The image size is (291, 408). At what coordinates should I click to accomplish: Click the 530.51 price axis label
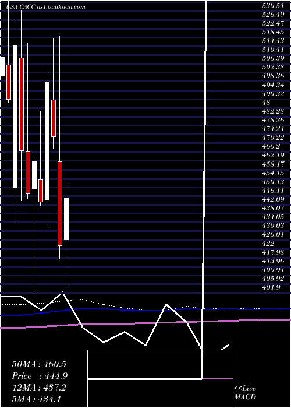click(x=273, y=6)
